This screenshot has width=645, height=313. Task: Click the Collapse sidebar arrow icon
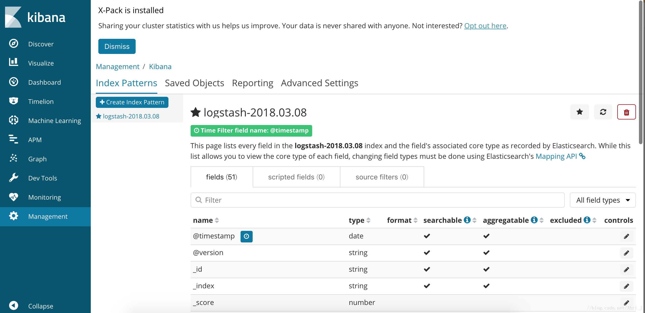click(x=14, y=306)
